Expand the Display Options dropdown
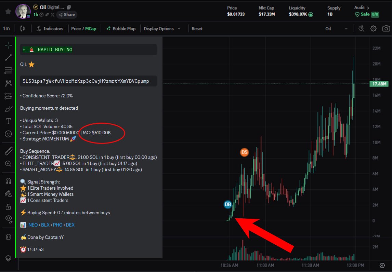Image resolution: width=392 pixels, height=272 pixels. pos(162,29)
